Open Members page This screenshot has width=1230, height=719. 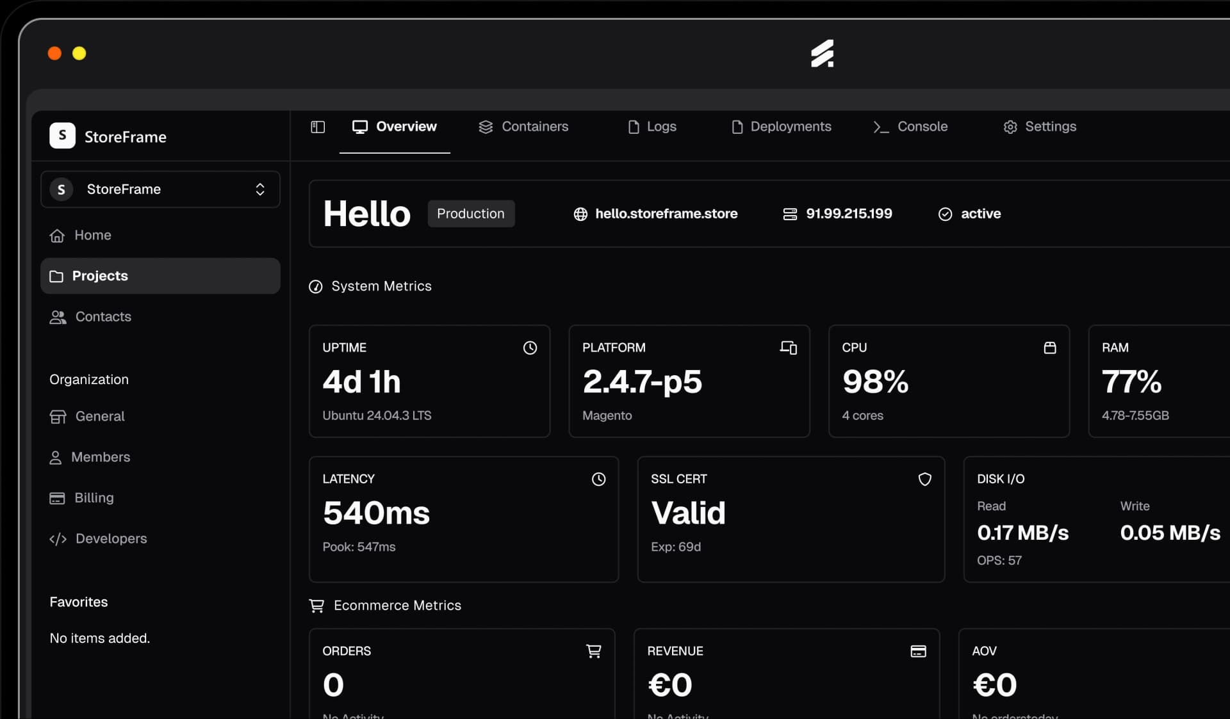(x=100, y=457)
